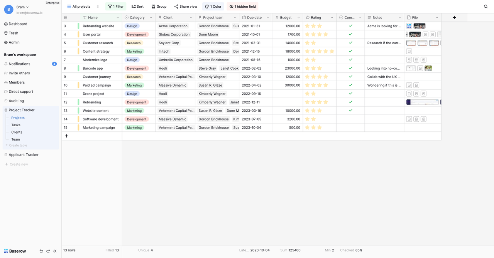The height and width of the screenshot is (258, 494).
Task: Click the Bram avatar B icon
Action: (8, 10)
